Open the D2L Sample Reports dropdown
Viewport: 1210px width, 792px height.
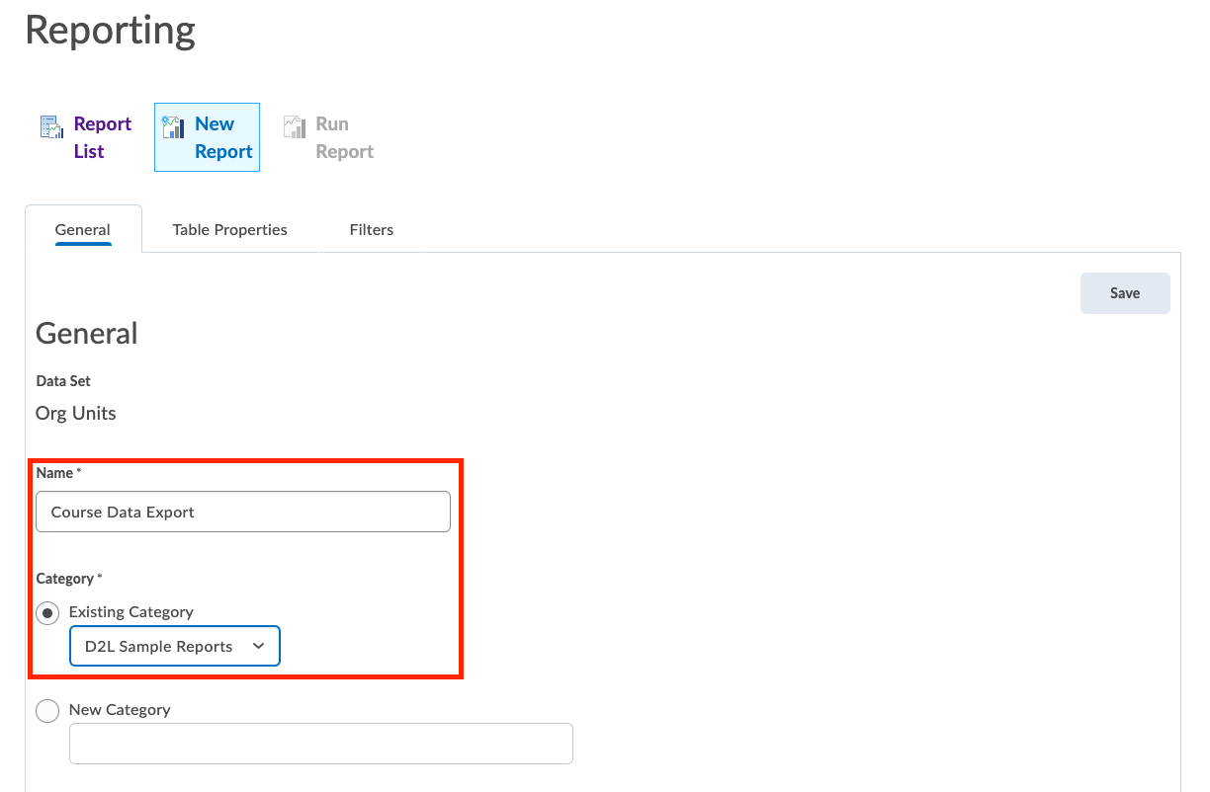(x=163, y=646)
